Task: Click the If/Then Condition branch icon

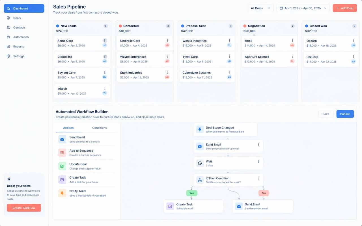Action: tap(200, 180)
